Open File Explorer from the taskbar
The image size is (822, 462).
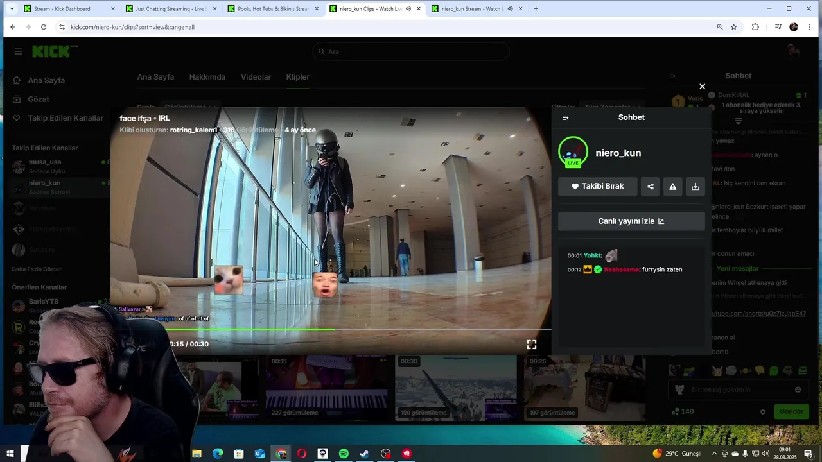197,454
